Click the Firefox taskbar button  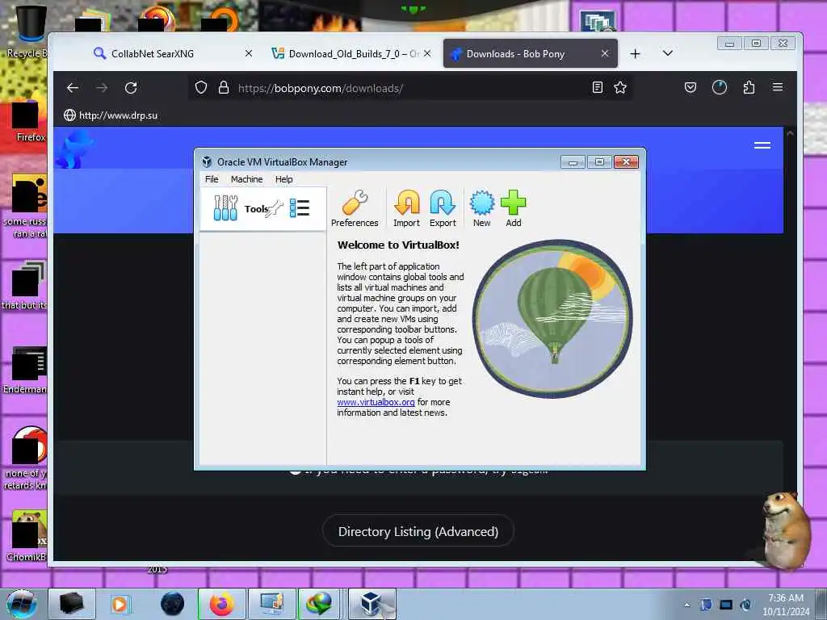(x=222, y=604)
